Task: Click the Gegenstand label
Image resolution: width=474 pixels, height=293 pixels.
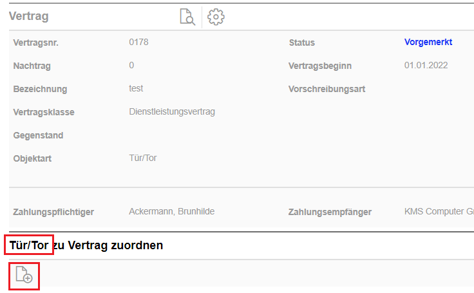Action: point(38,135)
